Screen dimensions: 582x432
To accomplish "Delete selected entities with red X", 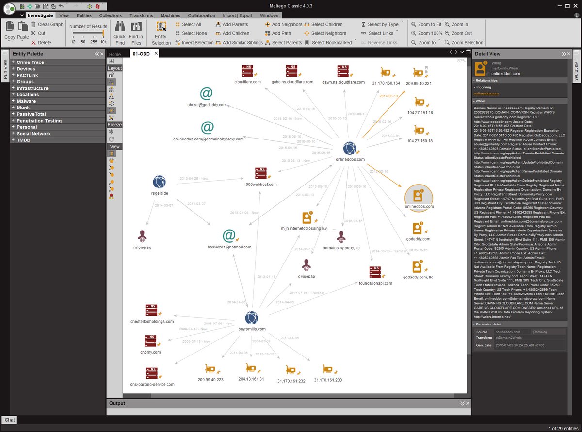I will coord(41,43).
